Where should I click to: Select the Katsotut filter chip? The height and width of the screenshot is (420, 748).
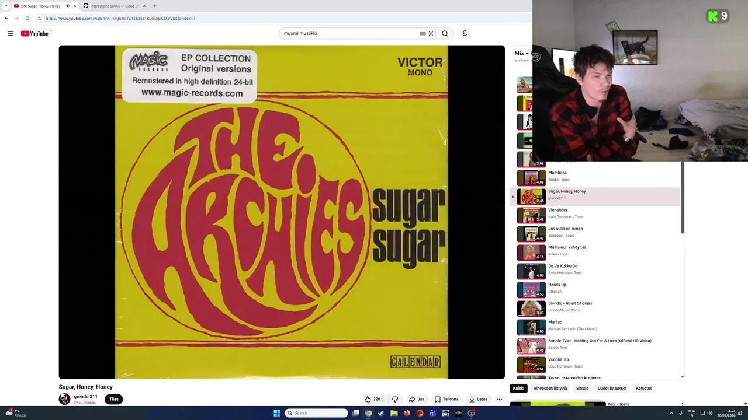tap(643, 388)
